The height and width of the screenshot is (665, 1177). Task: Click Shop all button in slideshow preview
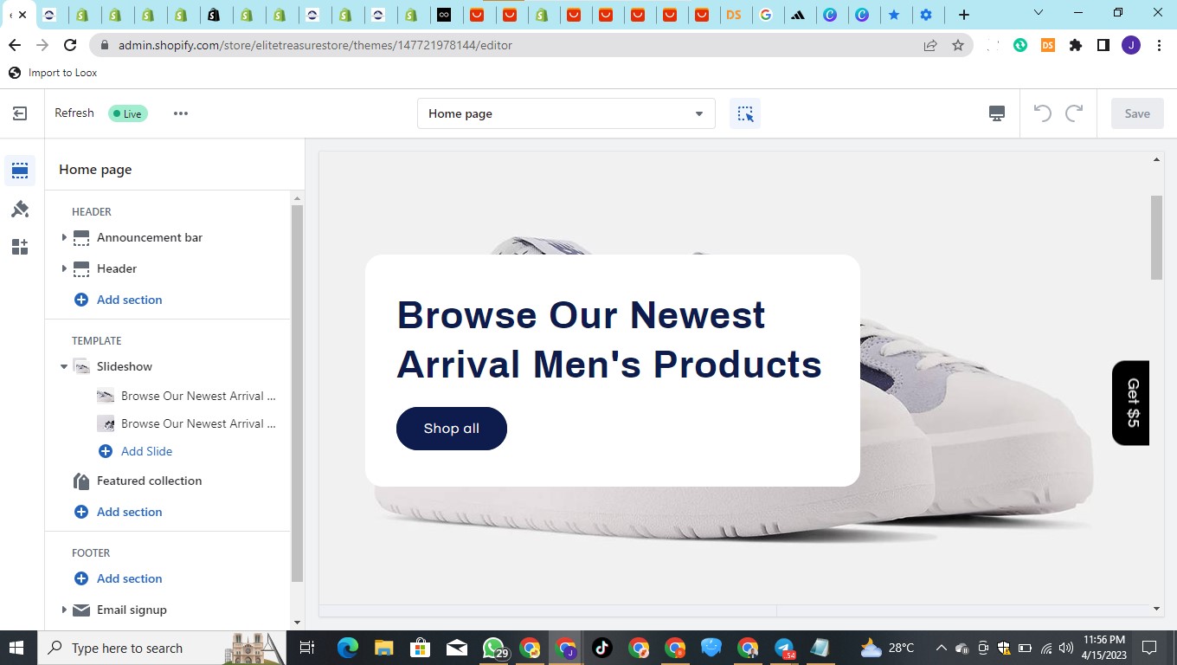[x=452, y=429]
